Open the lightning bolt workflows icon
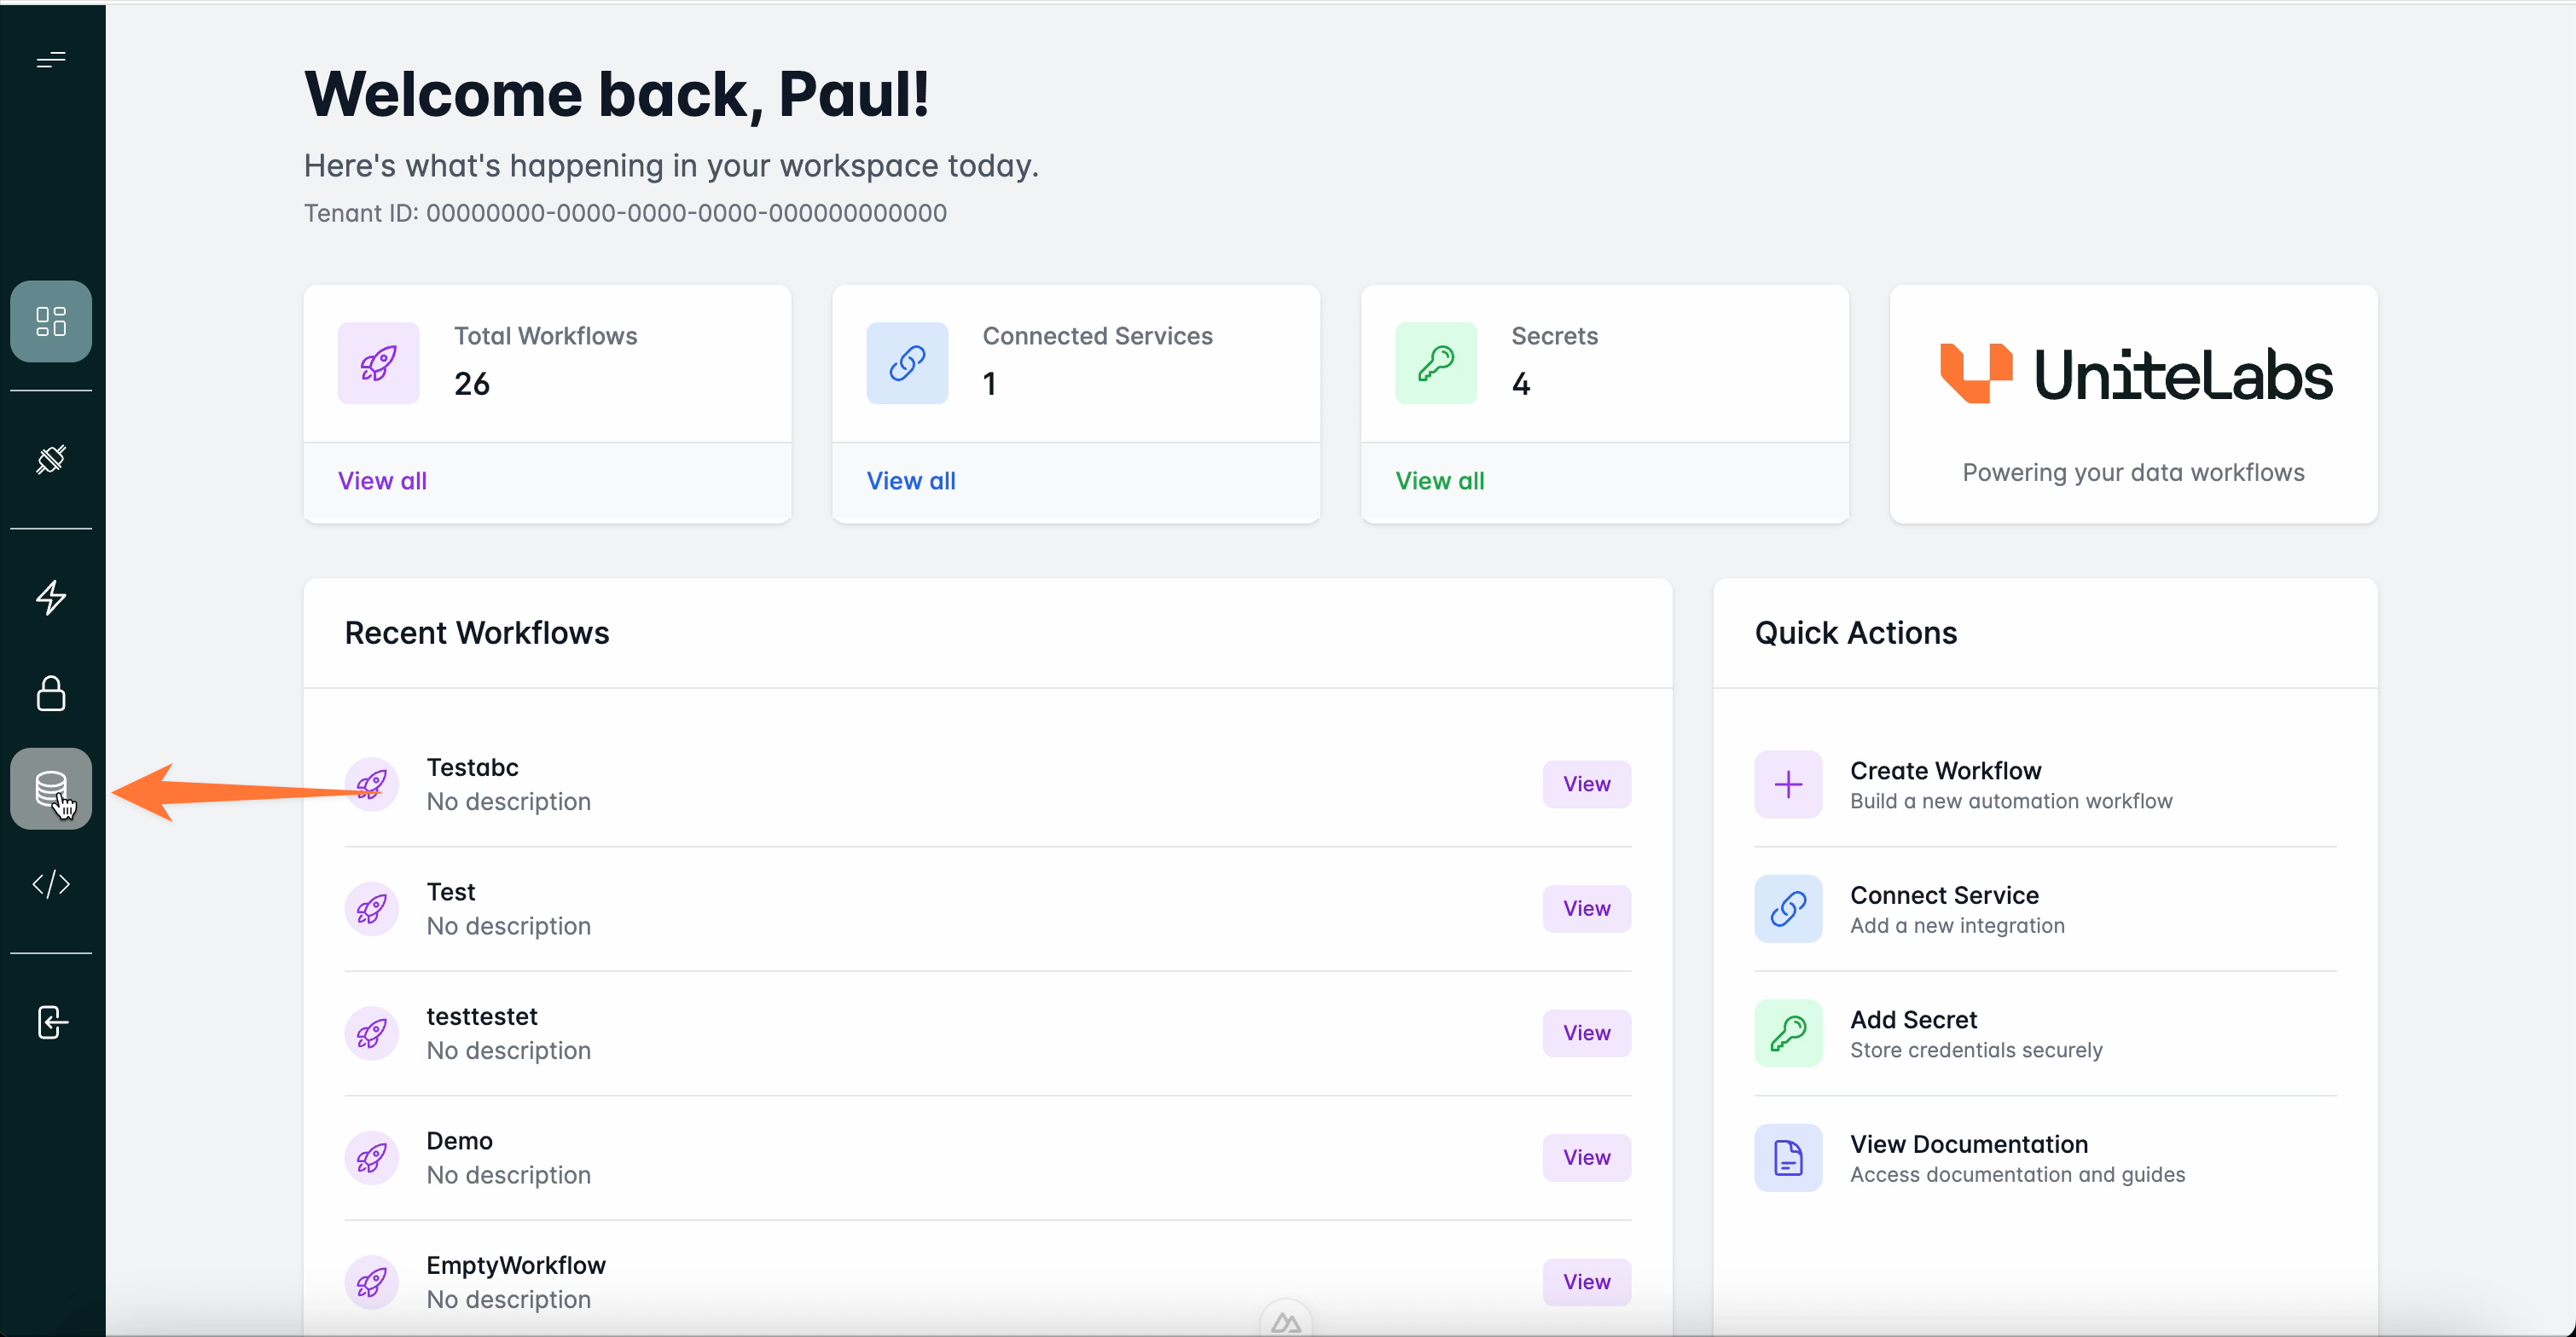This screenshot has width=2576, height=1337. point(51,597)
